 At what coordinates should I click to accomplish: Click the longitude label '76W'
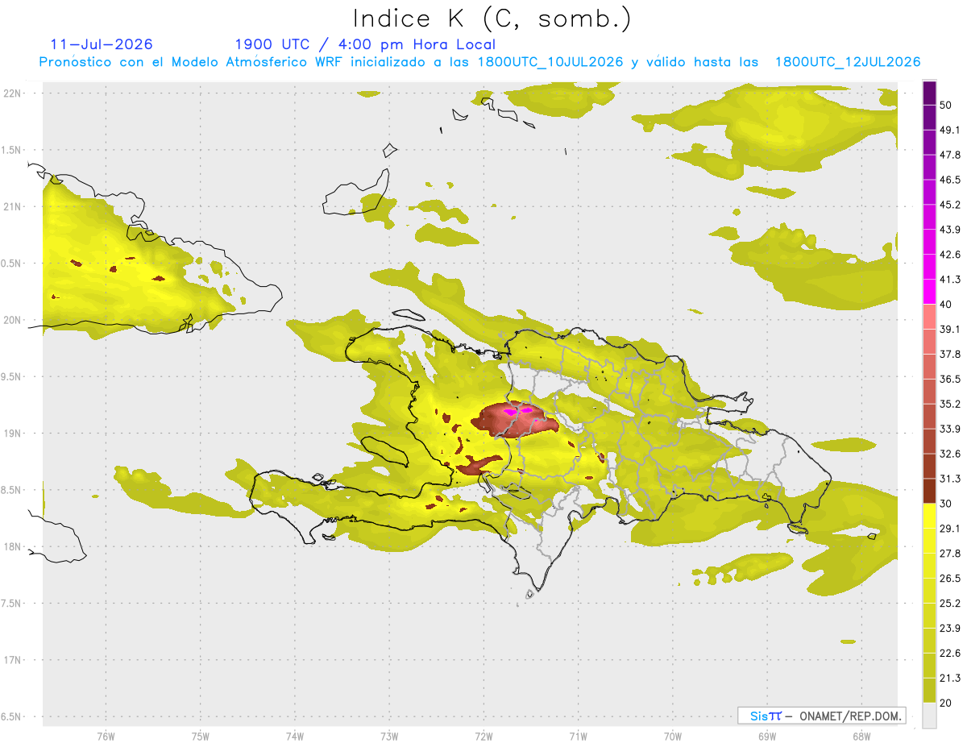pos(106,737)
